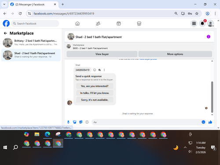Open Copilot from the taskbar
This screenshot has height=165, width=220.
(26, 134)
